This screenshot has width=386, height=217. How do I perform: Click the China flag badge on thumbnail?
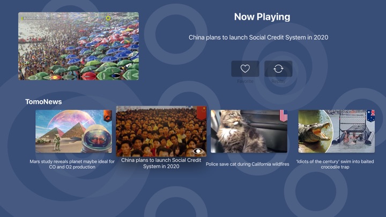tap(202, 113)
